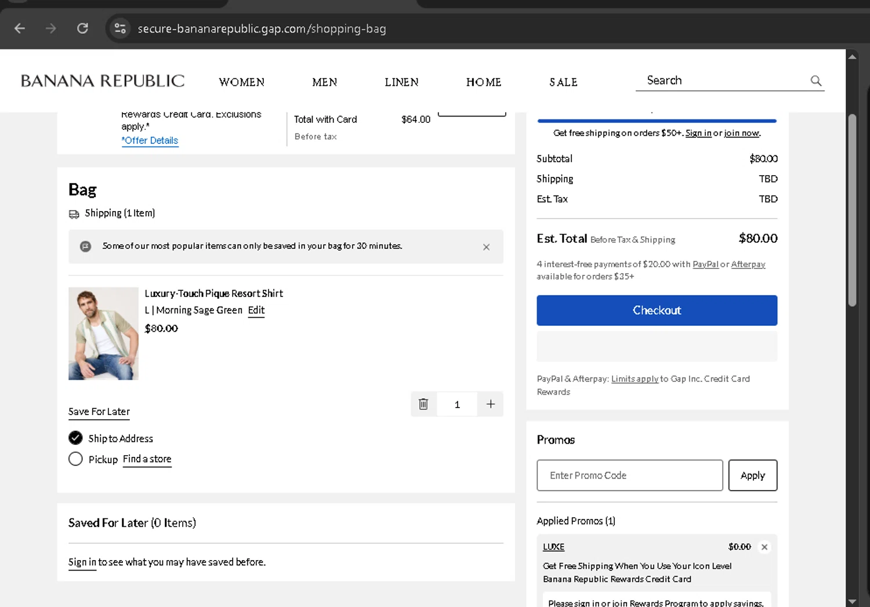Select the Pickup option
The height and width of the screenshot is (607, 870).
tap(75, 459)
